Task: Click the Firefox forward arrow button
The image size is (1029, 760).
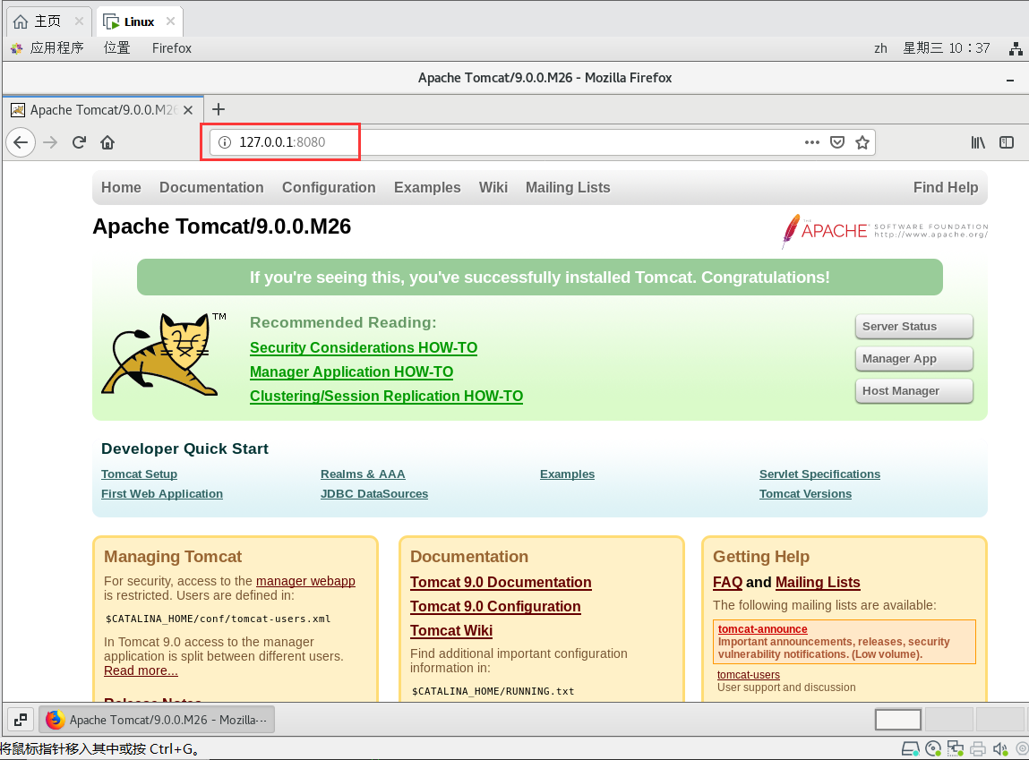Action: click(x=50, y=142)
